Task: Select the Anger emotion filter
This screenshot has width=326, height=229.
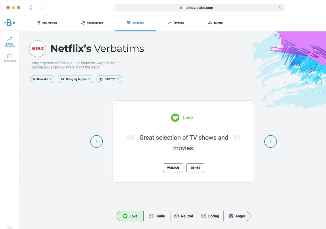Action: point(237,216)
